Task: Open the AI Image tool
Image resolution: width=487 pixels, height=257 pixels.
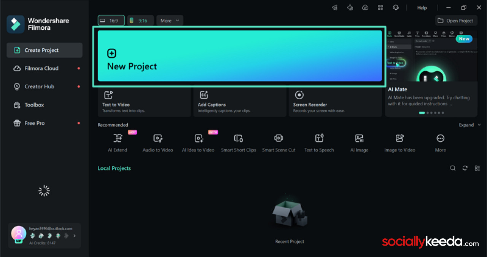Action: coord(360,142)
